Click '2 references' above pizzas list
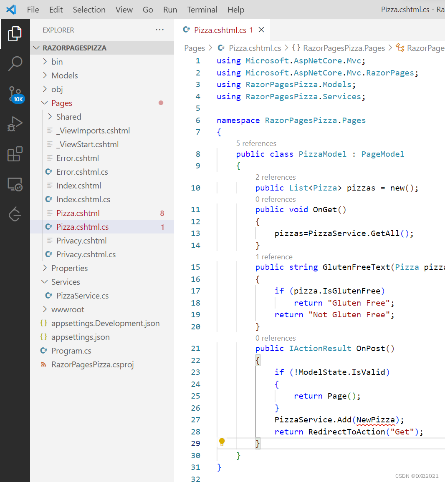The height and width of the screenshot is (482, 445). (x=276, y=177)
